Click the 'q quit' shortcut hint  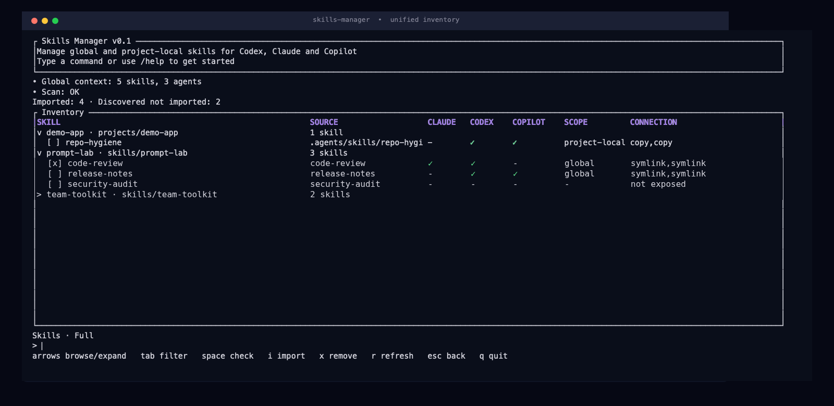click(493, 356)
